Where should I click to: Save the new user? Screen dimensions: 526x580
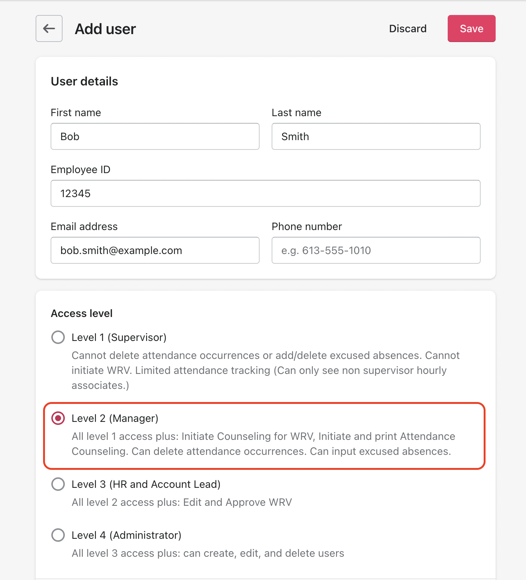click(x=471, y=28)
